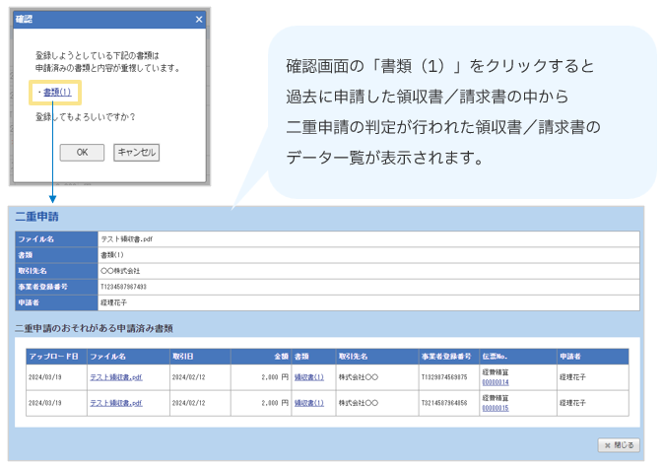Click the 取引日 column header
This screenshot has width=663, height=465.
coord(182,356)
